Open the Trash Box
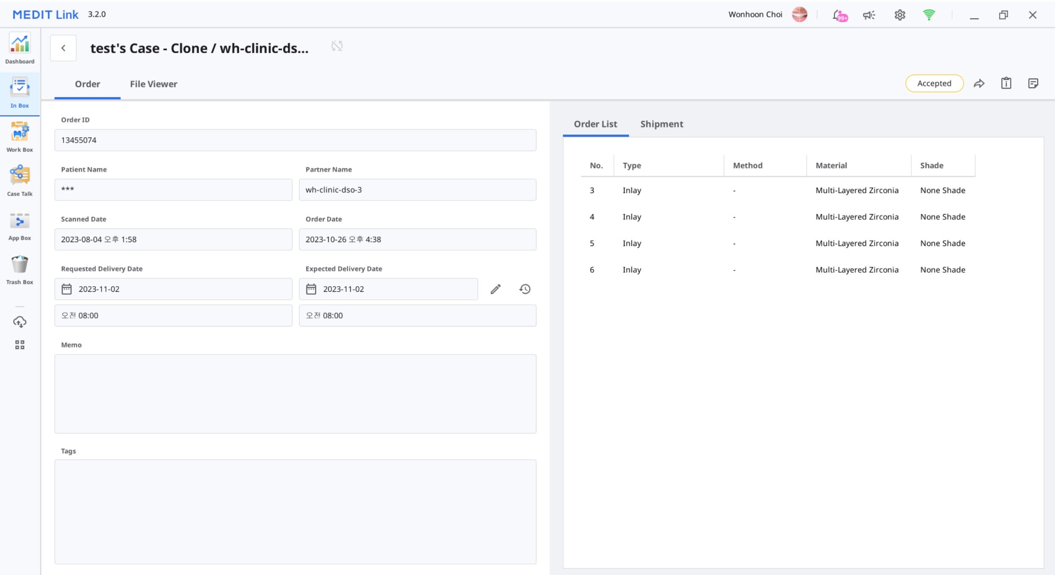This screenshot has width=1055, height=575. 20,270
